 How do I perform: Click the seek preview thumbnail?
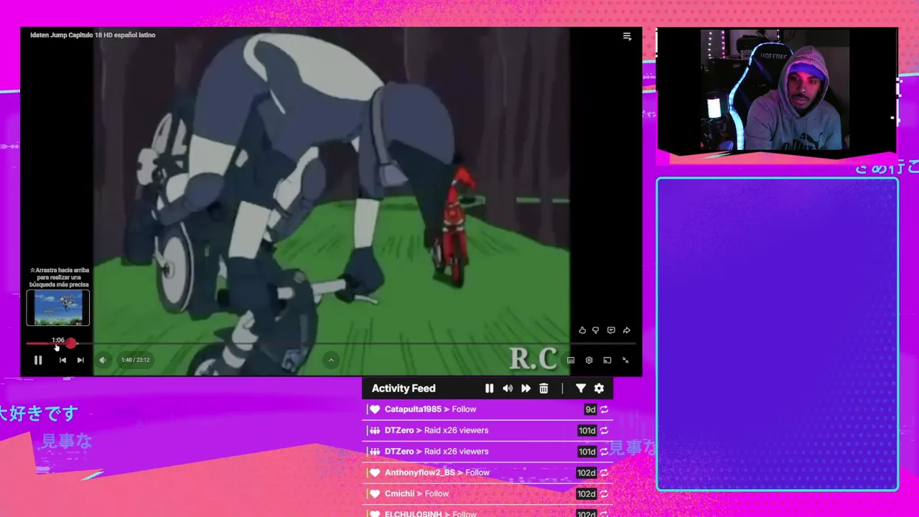tap(58, 307)
